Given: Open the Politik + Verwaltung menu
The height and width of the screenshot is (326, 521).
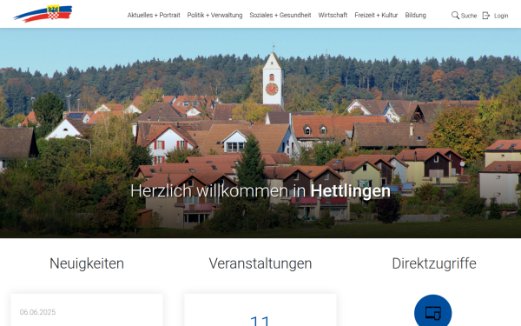Looking at the screenshot, I should 214,15.
